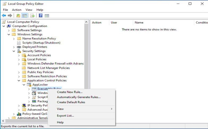Click the tree pane scroll-up arrow
Screen dimensions: 208x129
(x=86, y=22)
